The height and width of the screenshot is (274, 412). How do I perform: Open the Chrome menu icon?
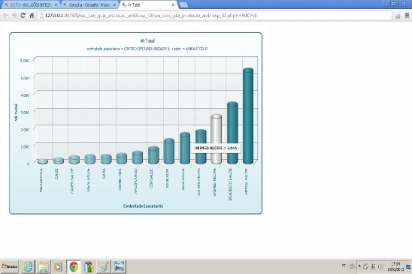pyautogui.click(x=407, y=16)
